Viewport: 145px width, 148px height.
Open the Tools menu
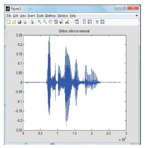coord(40,16)
